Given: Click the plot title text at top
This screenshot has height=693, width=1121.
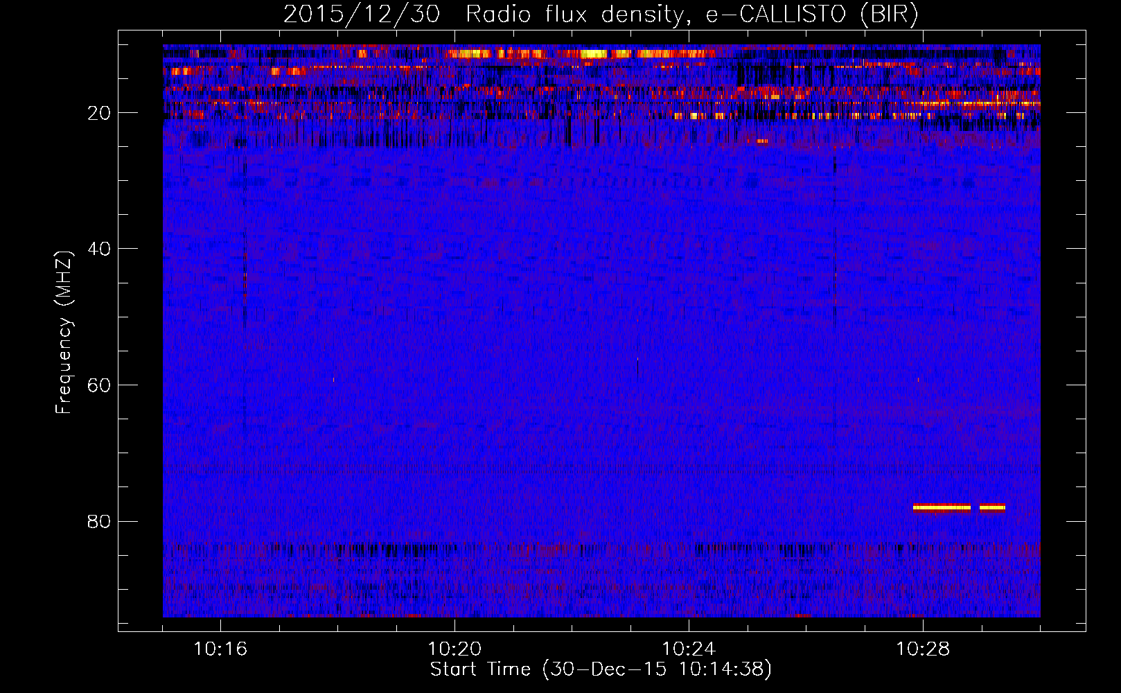Looking at the screenshot, I should 600,15.
